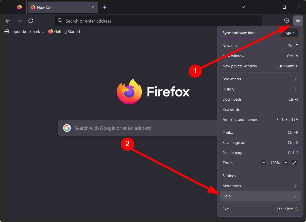Click the Firefox wordmark text
306x222 pixels.
168,92
